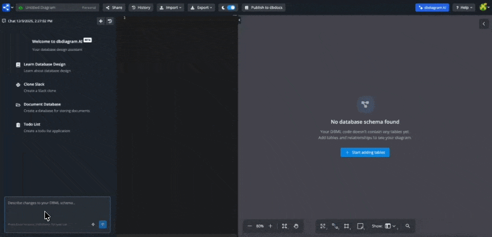Image resolution: width=492 pixels, height=237 pixels.
Task: Open the dbdiagram logo menu
Action: tap(6, 7)
